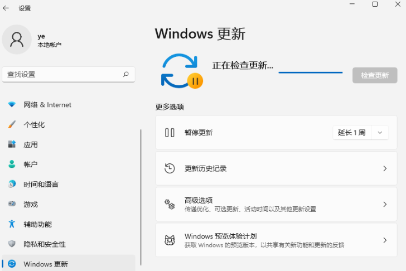Click the ye user avatar
Screen dimensions: 406x271
point(17,40)
